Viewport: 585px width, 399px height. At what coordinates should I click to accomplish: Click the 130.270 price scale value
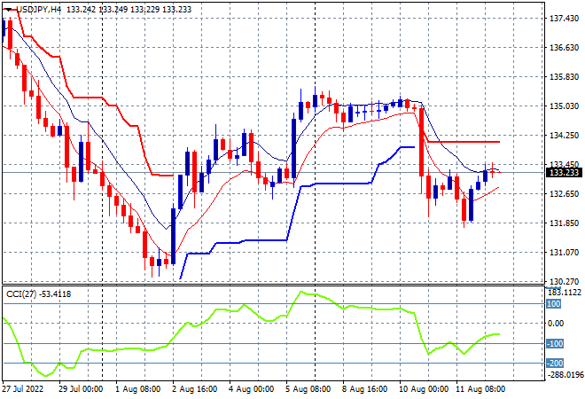[x=564, y=281]
